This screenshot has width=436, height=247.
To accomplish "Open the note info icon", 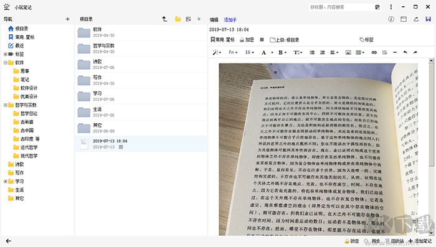I will pyautogui.click(x=391, y=19).
